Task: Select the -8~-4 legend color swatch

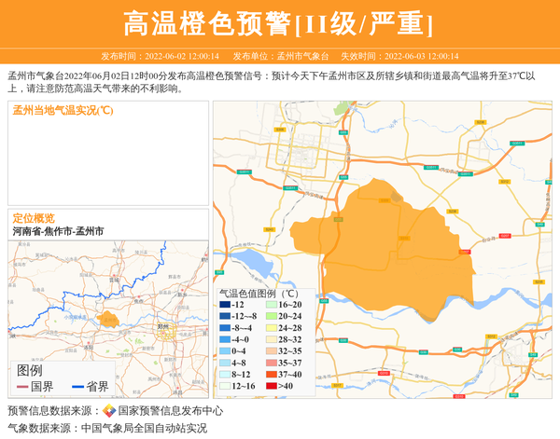Action: pyautogui.click(x=225, y=328)
